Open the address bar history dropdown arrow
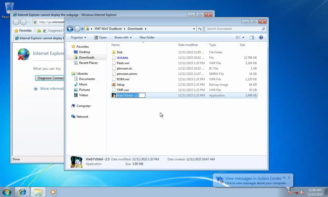This screenshot has height=197, width=328. point(194,29)
